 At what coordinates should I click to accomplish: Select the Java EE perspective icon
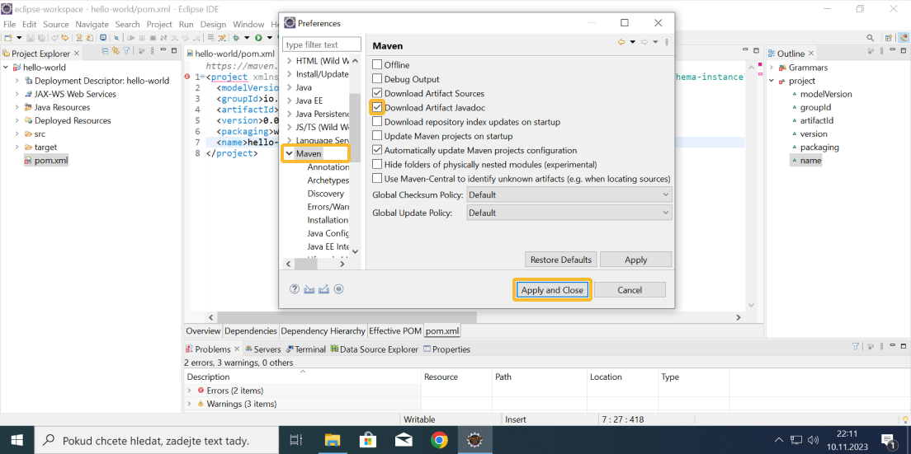904,38
